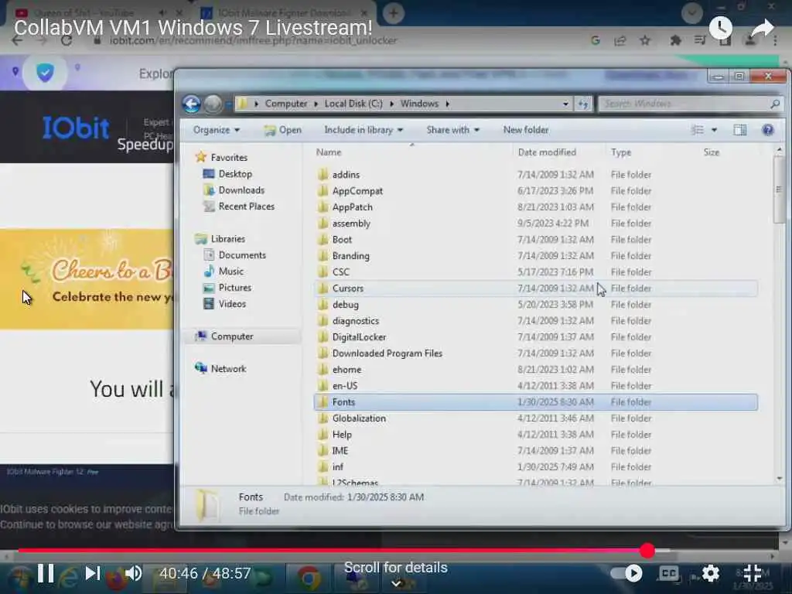The width and height of the screenshot is (792, 594).
Task: Toggle closed captions CC button
Action: click(x=669, y=573)
